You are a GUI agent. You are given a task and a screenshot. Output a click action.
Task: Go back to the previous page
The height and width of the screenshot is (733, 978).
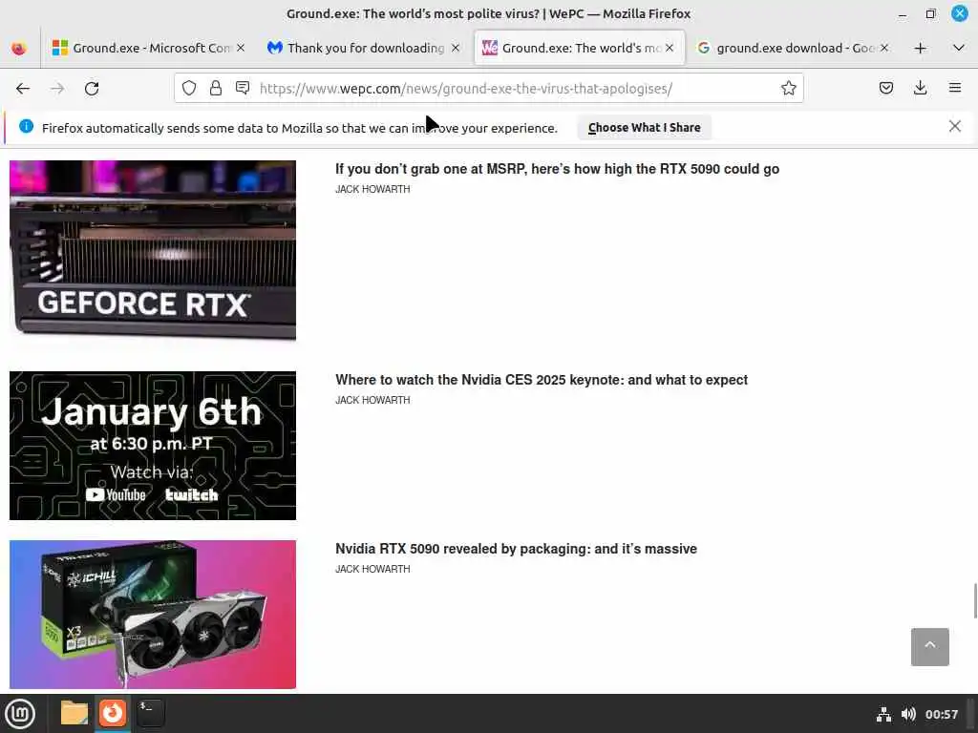tap(23, 89)
